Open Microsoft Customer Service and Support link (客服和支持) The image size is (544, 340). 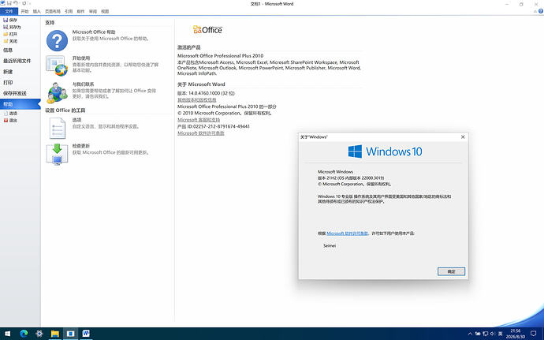point(199,119)
